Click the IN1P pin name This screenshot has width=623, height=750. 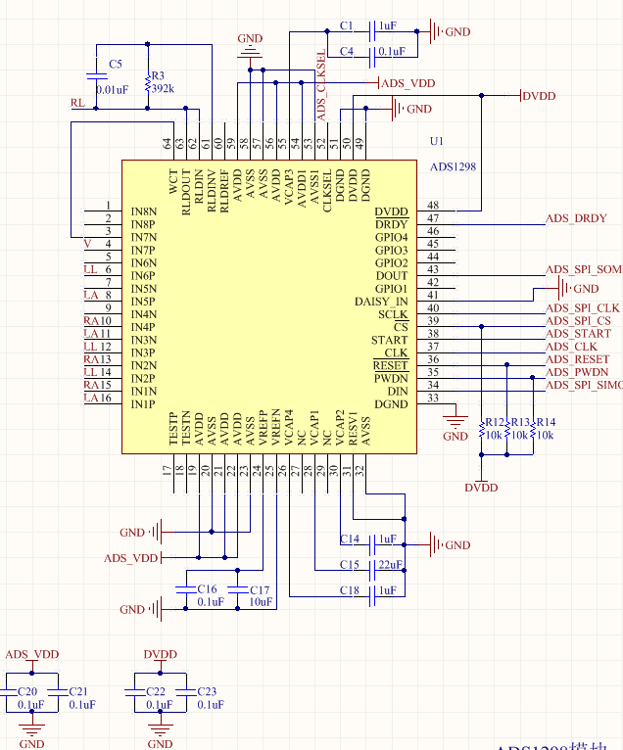(143, 404)
